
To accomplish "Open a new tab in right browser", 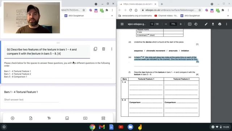I will pyautogui.click(x=162, y=4).
